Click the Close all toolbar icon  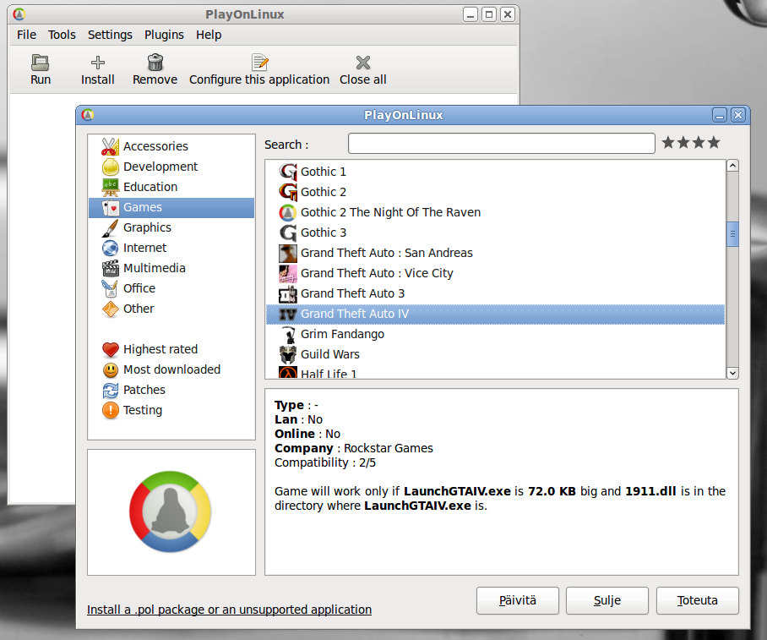pyautogui.click(x=363, y=63)
